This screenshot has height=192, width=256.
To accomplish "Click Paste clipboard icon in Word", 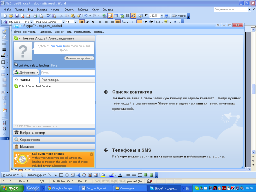I will pyautogui.click(x=73, y=16).
